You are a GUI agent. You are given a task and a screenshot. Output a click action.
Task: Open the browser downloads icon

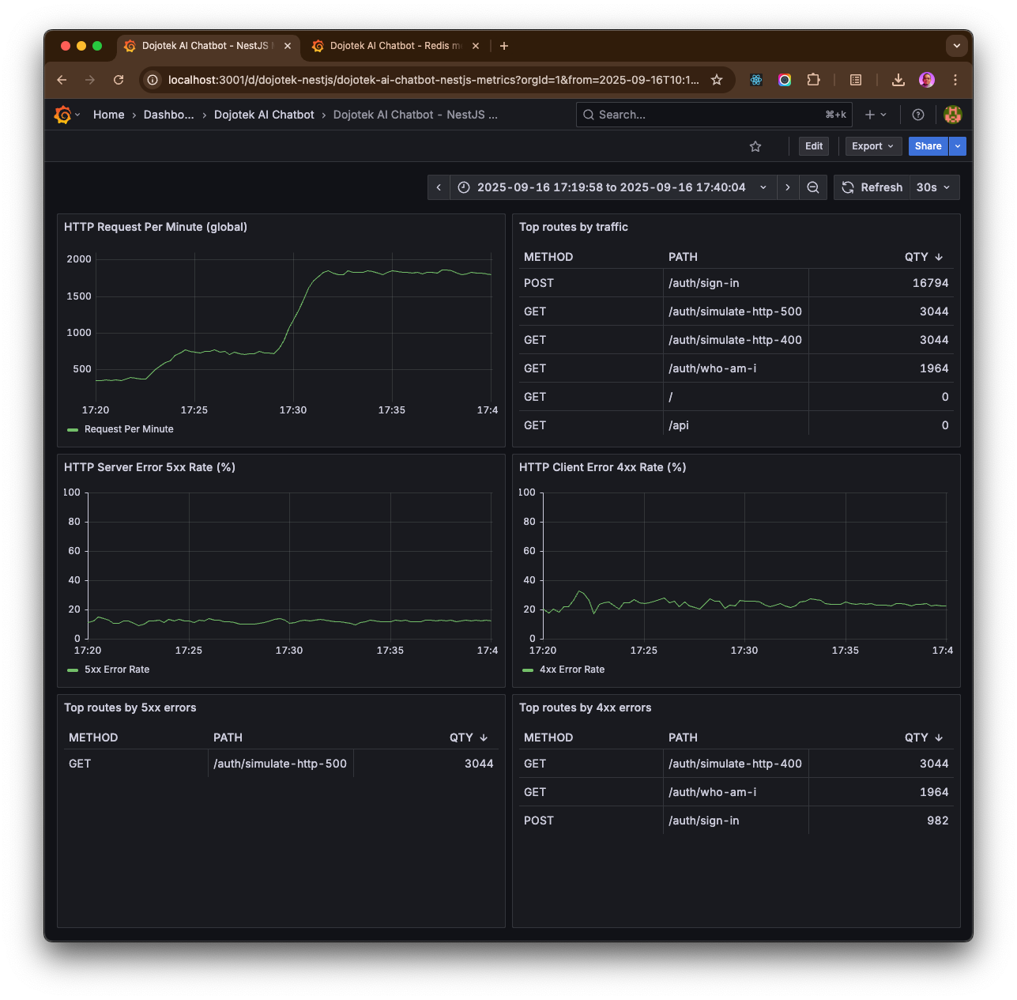tap(898, 80)
